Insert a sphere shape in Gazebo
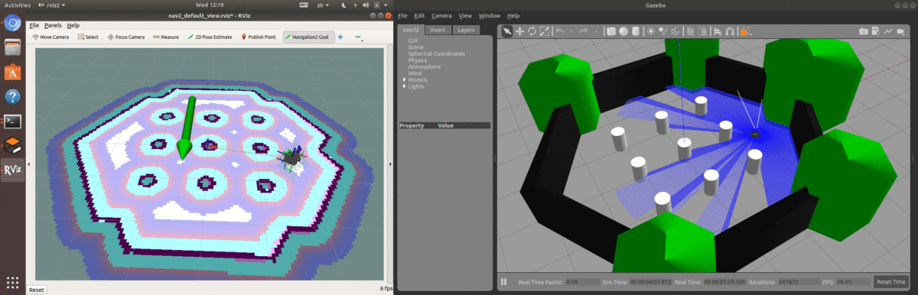The image size is (918, 295). [x=623, y=31]
